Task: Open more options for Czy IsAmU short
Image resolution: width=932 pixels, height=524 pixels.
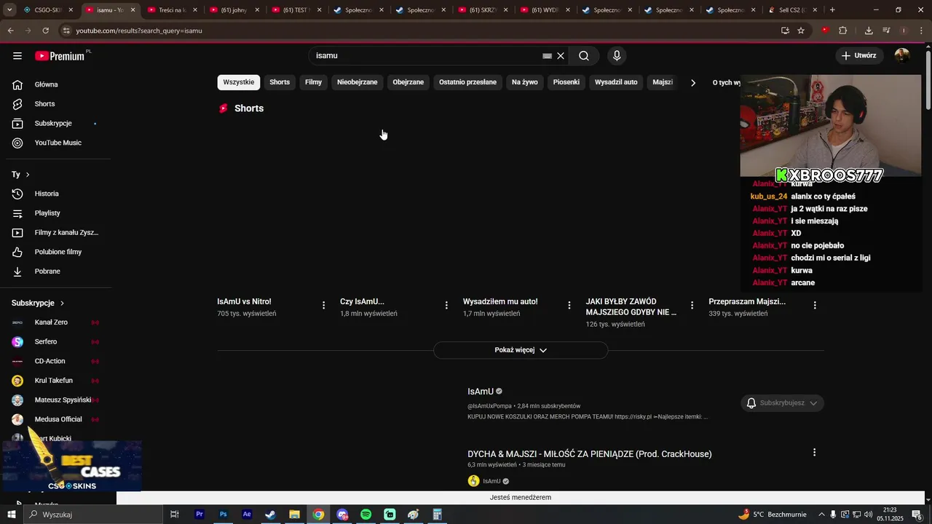Action: tap(446, 305)
